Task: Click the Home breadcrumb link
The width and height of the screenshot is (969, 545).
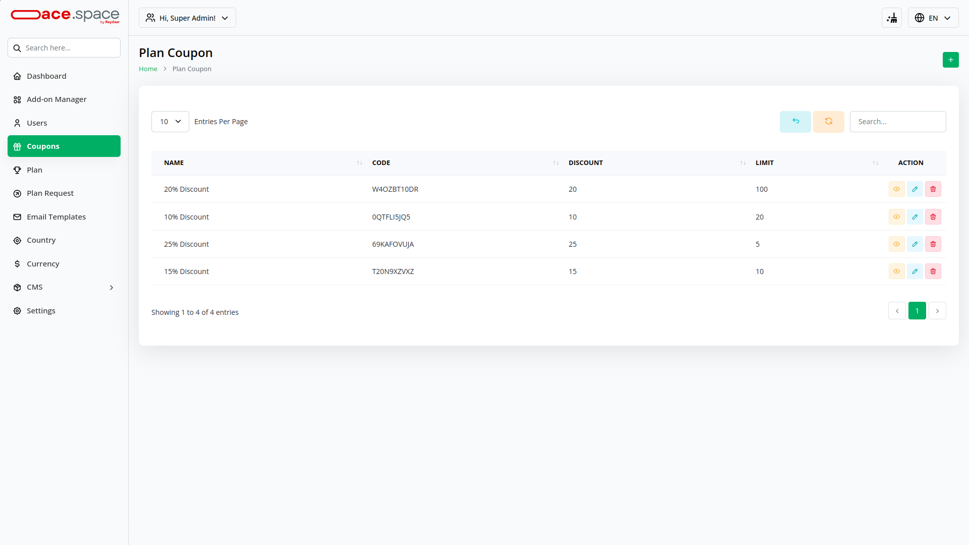Action: coord(148,69)
